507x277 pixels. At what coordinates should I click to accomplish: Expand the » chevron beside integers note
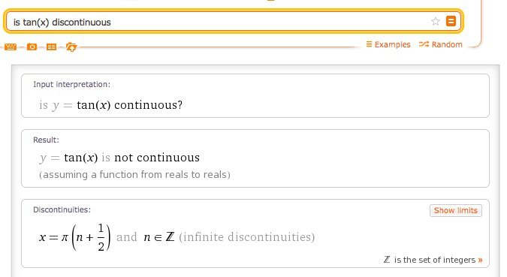480,260
